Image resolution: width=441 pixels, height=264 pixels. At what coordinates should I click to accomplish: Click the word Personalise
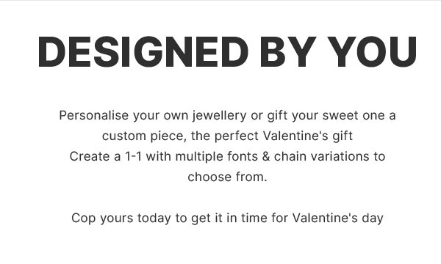pos(94,116)
